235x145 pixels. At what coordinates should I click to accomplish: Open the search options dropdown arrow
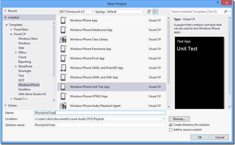click(229, 12)
